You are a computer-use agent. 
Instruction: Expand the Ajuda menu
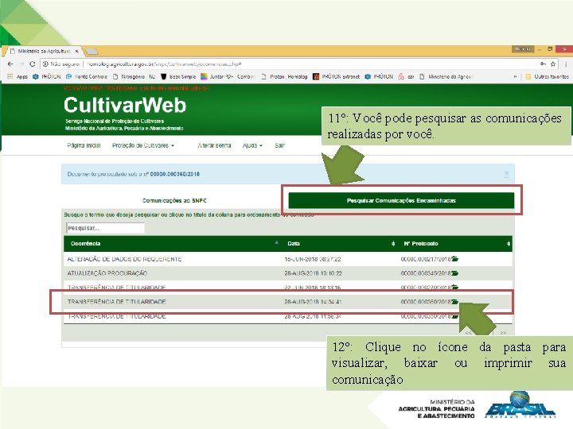(252, 145)
